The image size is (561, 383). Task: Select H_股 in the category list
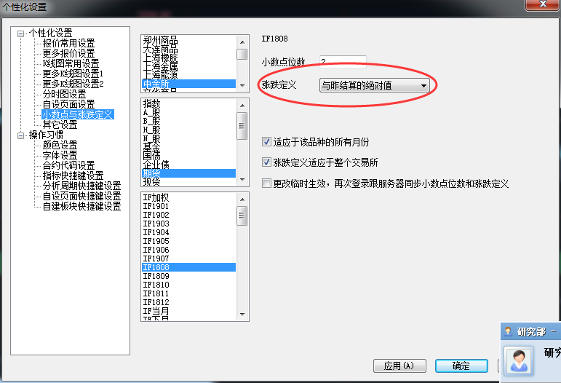(188, 130)
